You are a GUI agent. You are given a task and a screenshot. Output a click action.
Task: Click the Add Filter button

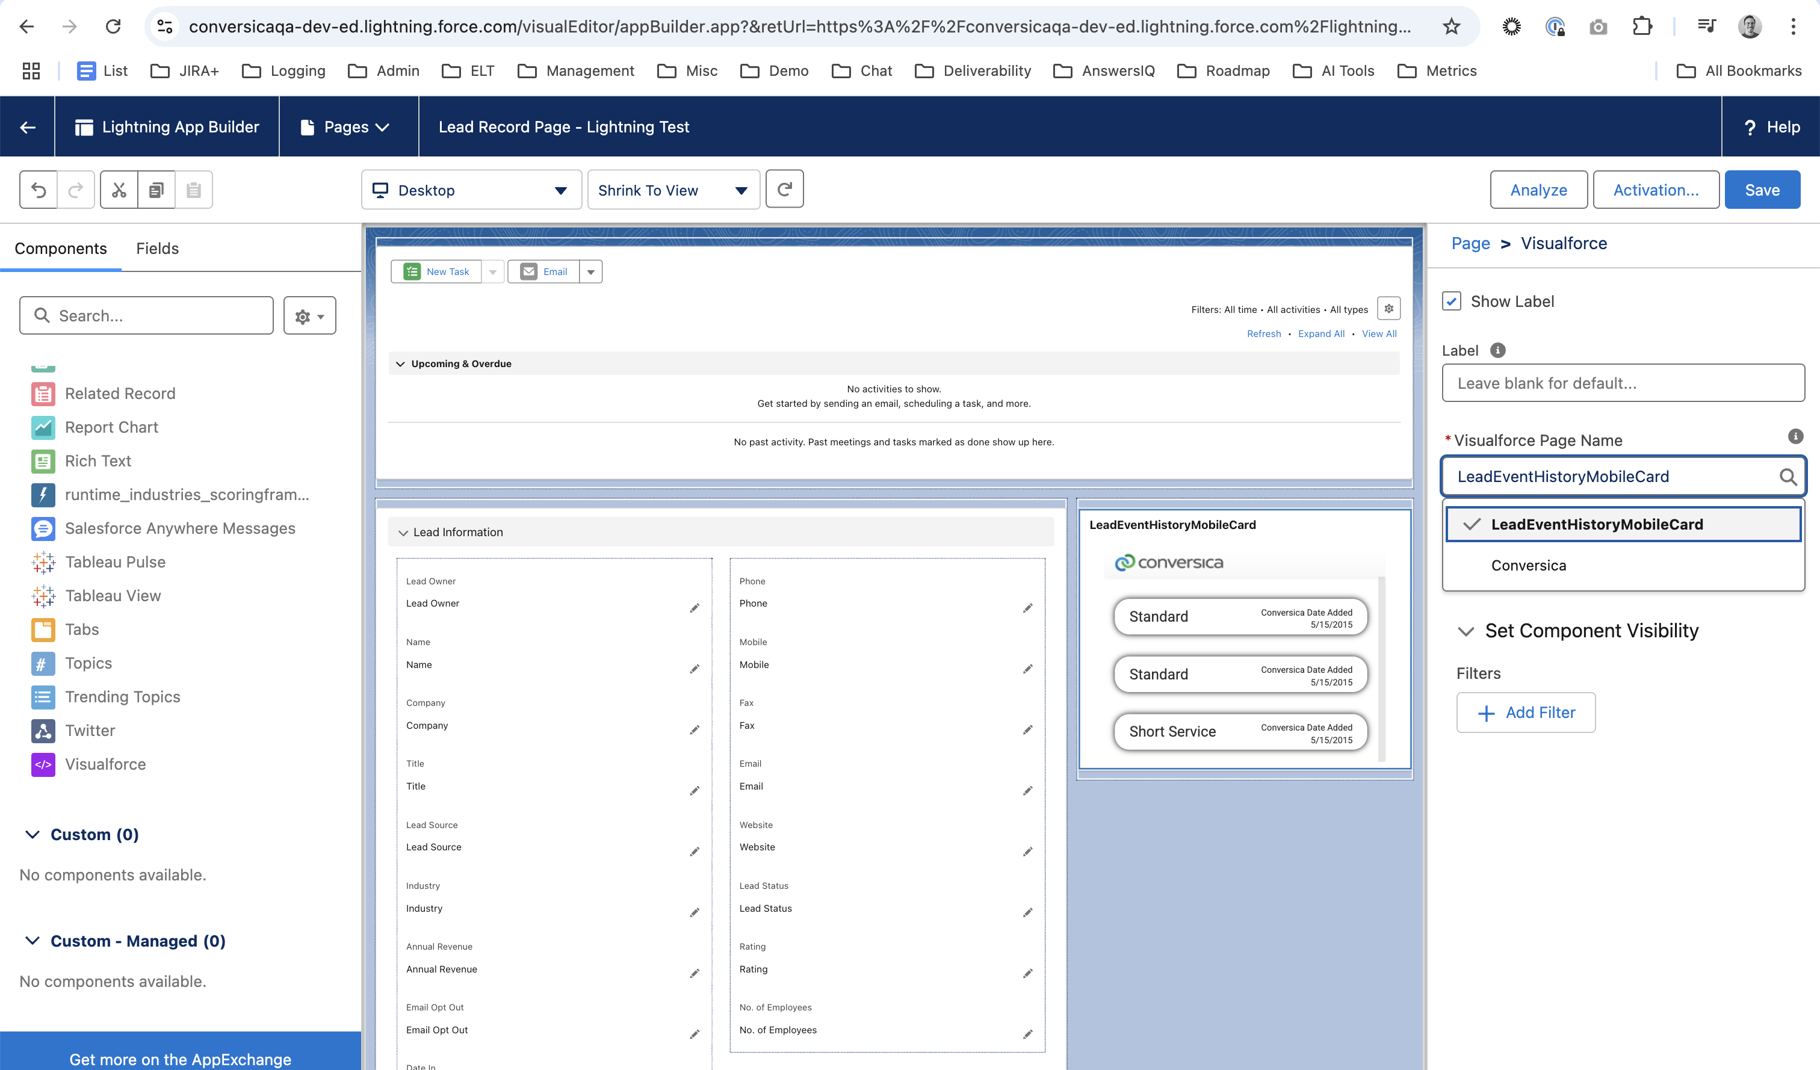click(1525, 713)
